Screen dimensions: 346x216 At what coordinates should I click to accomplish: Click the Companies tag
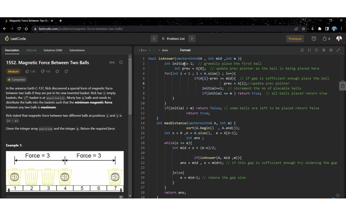[16, 80]
